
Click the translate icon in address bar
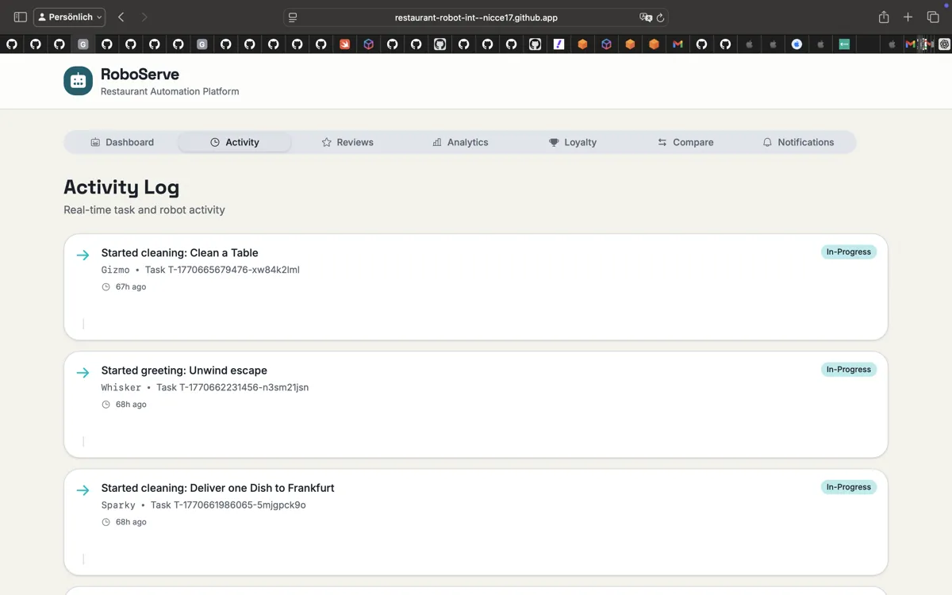pos(646,17)
